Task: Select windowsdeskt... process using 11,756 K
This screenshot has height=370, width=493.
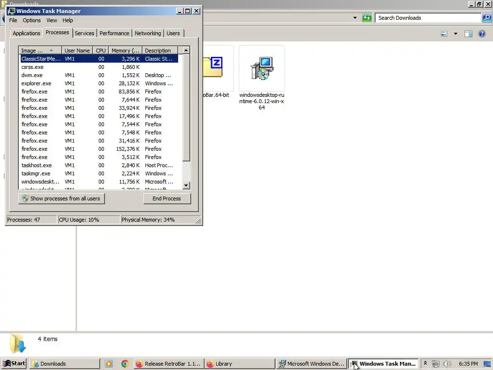Action: [99, 182]
